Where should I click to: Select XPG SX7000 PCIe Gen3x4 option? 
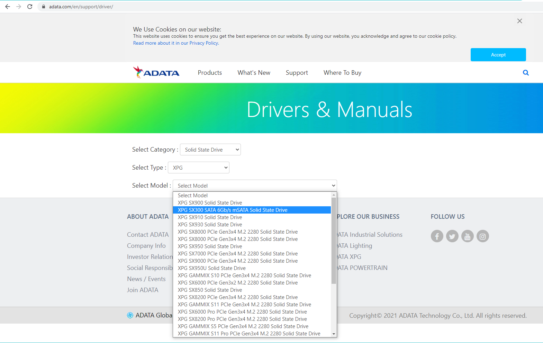[252, 254]
